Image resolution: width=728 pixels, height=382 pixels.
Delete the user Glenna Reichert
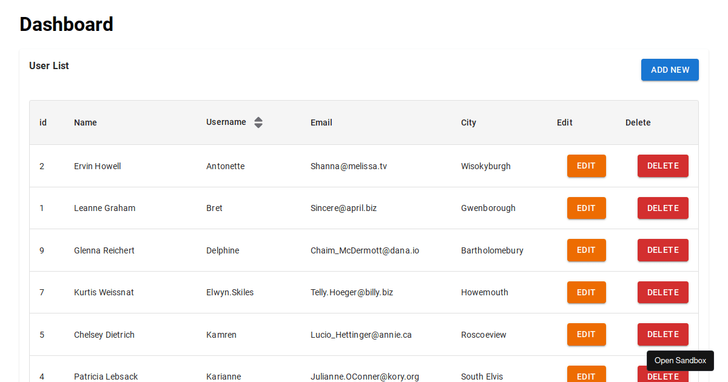(x=662, y=250)
